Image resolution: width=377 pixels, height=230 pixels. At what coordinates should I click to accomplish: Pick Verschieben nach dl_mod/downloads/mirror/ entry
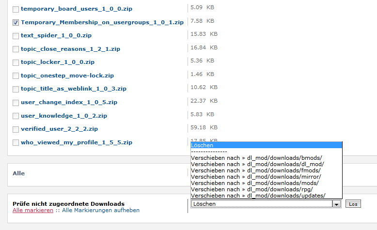pos(256,177)
